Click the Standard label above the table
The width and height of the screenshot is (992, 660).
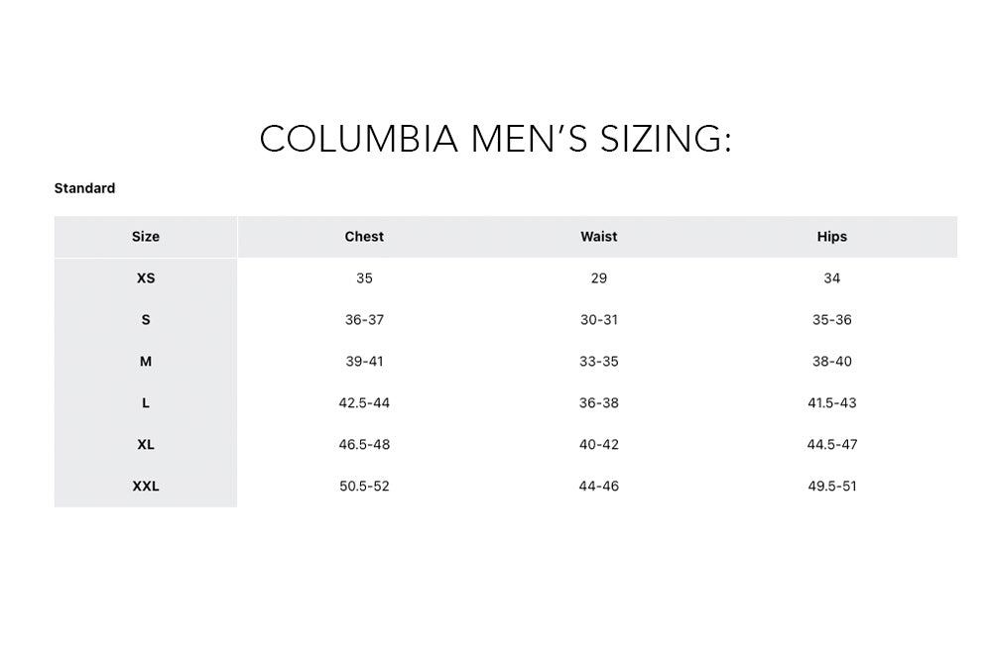point(84,188)
